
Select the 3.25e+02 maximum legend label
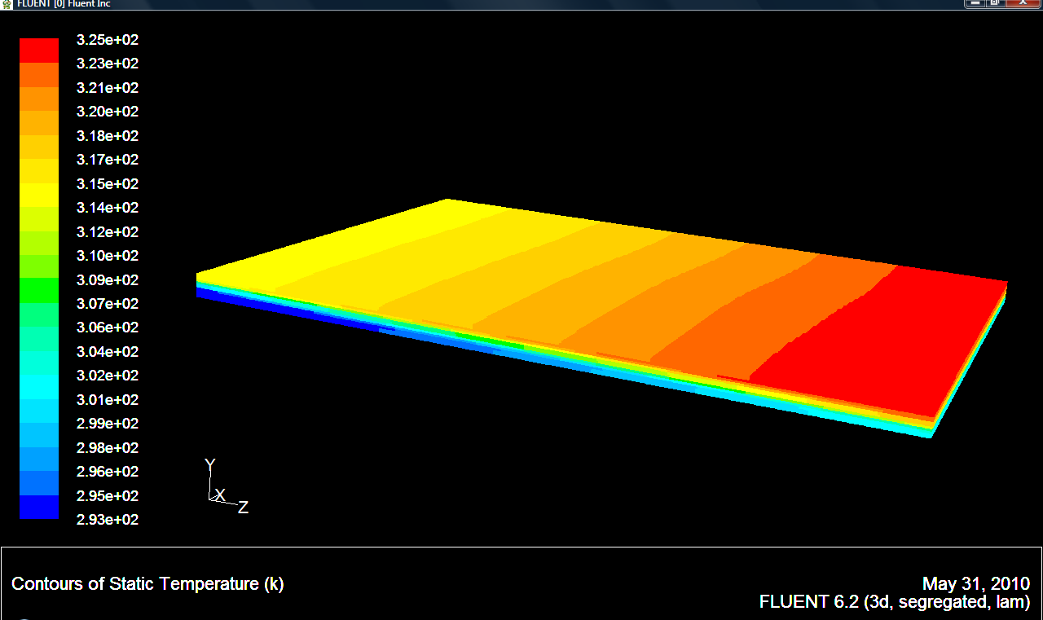[x=107, y=39]
